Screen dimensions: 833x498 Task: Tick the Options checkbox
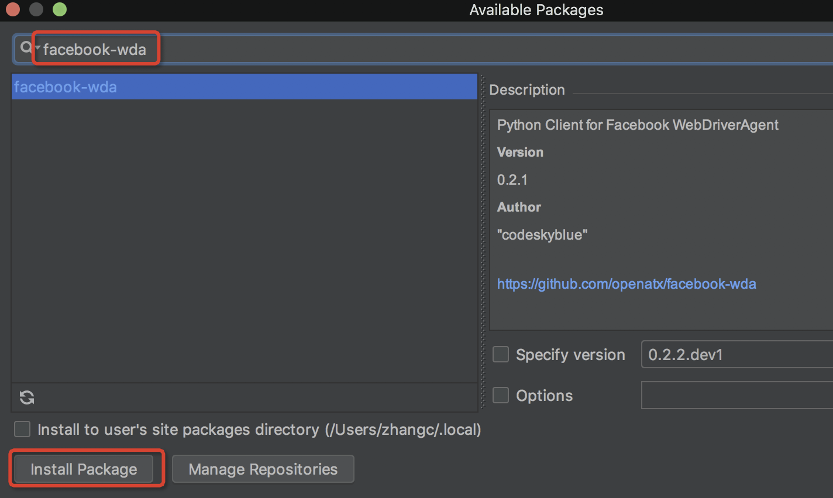point(501,395)
